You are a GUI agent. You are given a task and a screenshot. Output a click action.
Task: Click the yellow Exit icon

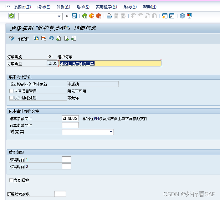click(92, 16)
